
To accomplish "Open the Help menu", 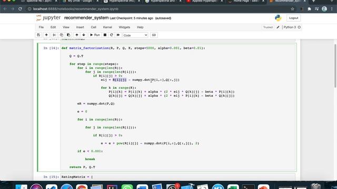I will (140, 27).
